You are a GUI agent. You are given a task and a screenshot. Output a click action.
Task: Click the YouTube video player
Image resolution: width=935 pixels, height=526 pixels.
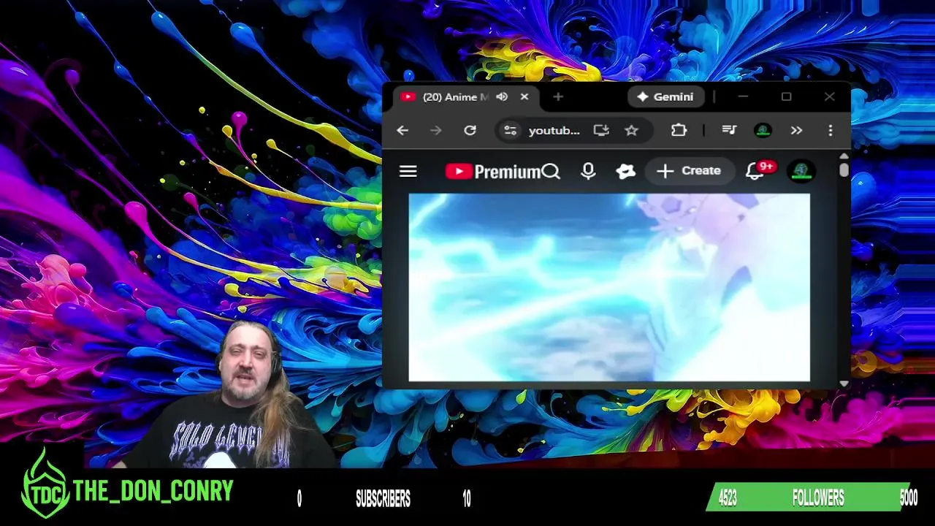click(609, 287)
